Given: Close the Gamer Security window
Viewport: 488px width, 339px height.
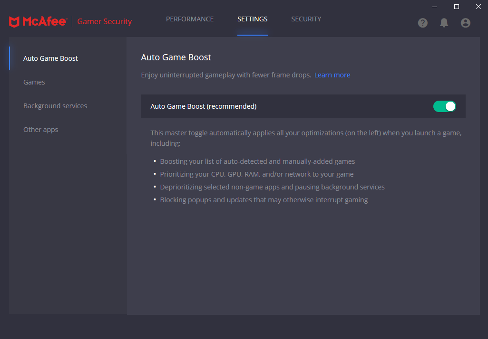Looking at the screenshot, I should click(x=478, y=7).
